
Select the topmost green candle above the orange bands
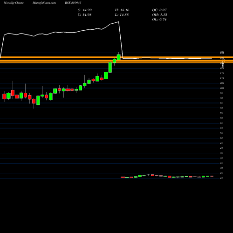119,57
